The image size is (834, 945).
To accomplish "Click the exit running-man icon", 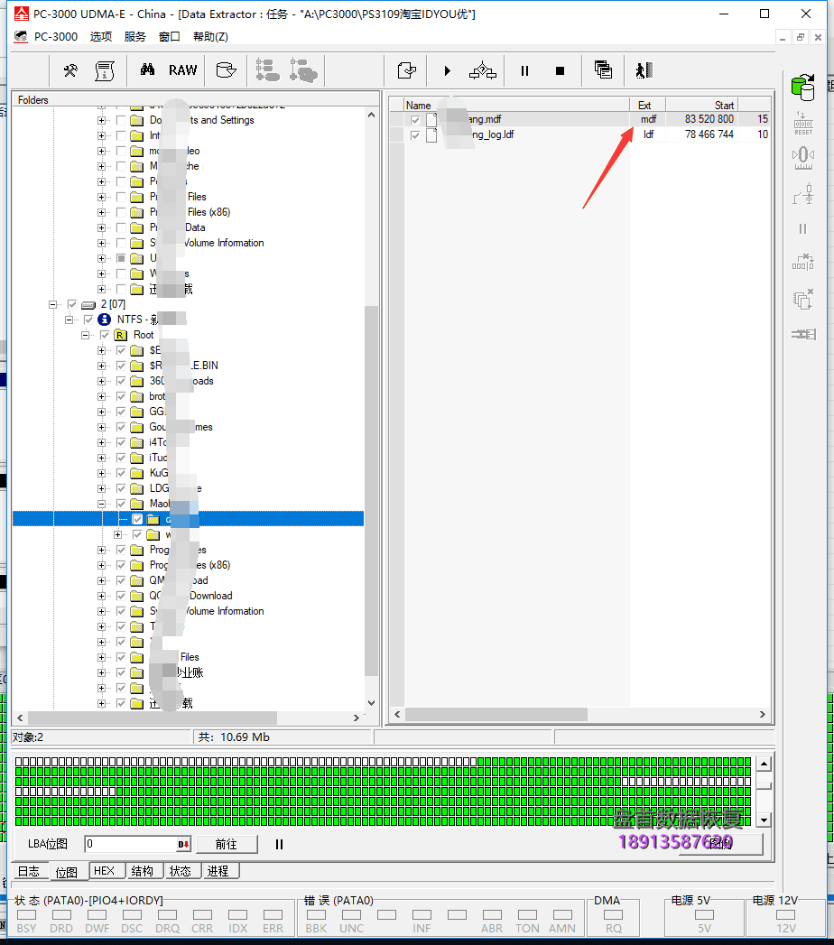I will (x=643, y=70).
